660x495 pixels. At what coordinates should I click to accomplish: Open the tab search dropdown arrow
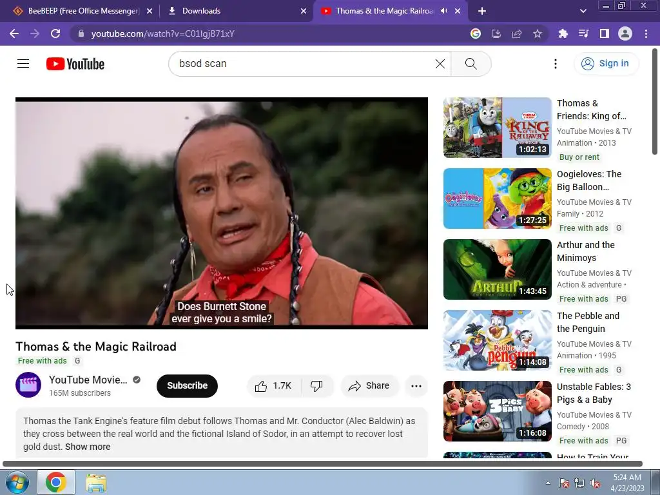coord(583,12)
